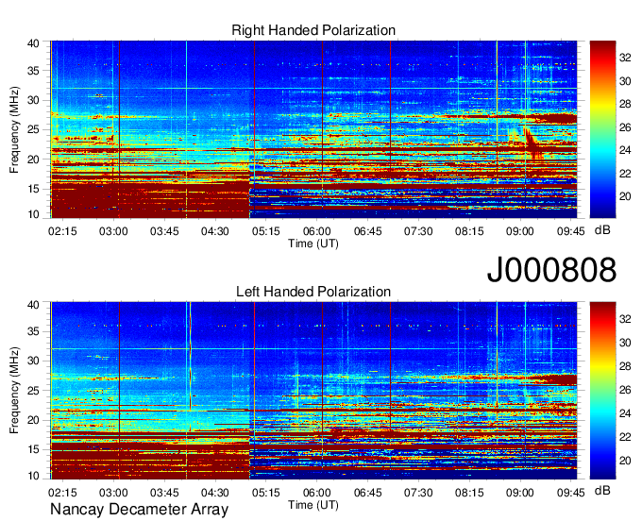Click the 35 MHz tick on Right Handed frequency axis
Viewport: 642px width, 521px height.
(x=34, y=71)
